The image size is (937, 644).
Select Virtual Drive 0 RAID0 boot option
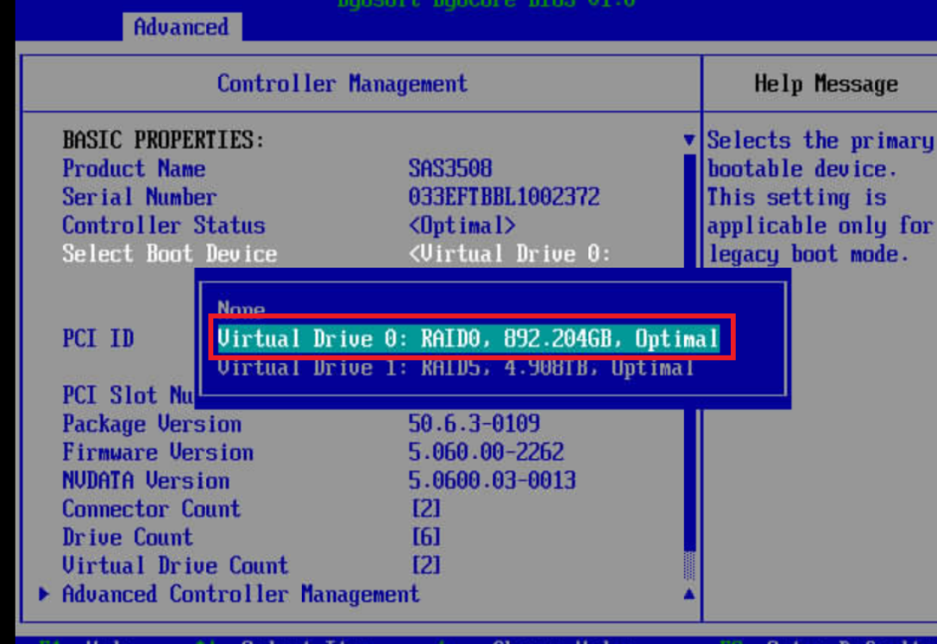click(x=468, y=338)
